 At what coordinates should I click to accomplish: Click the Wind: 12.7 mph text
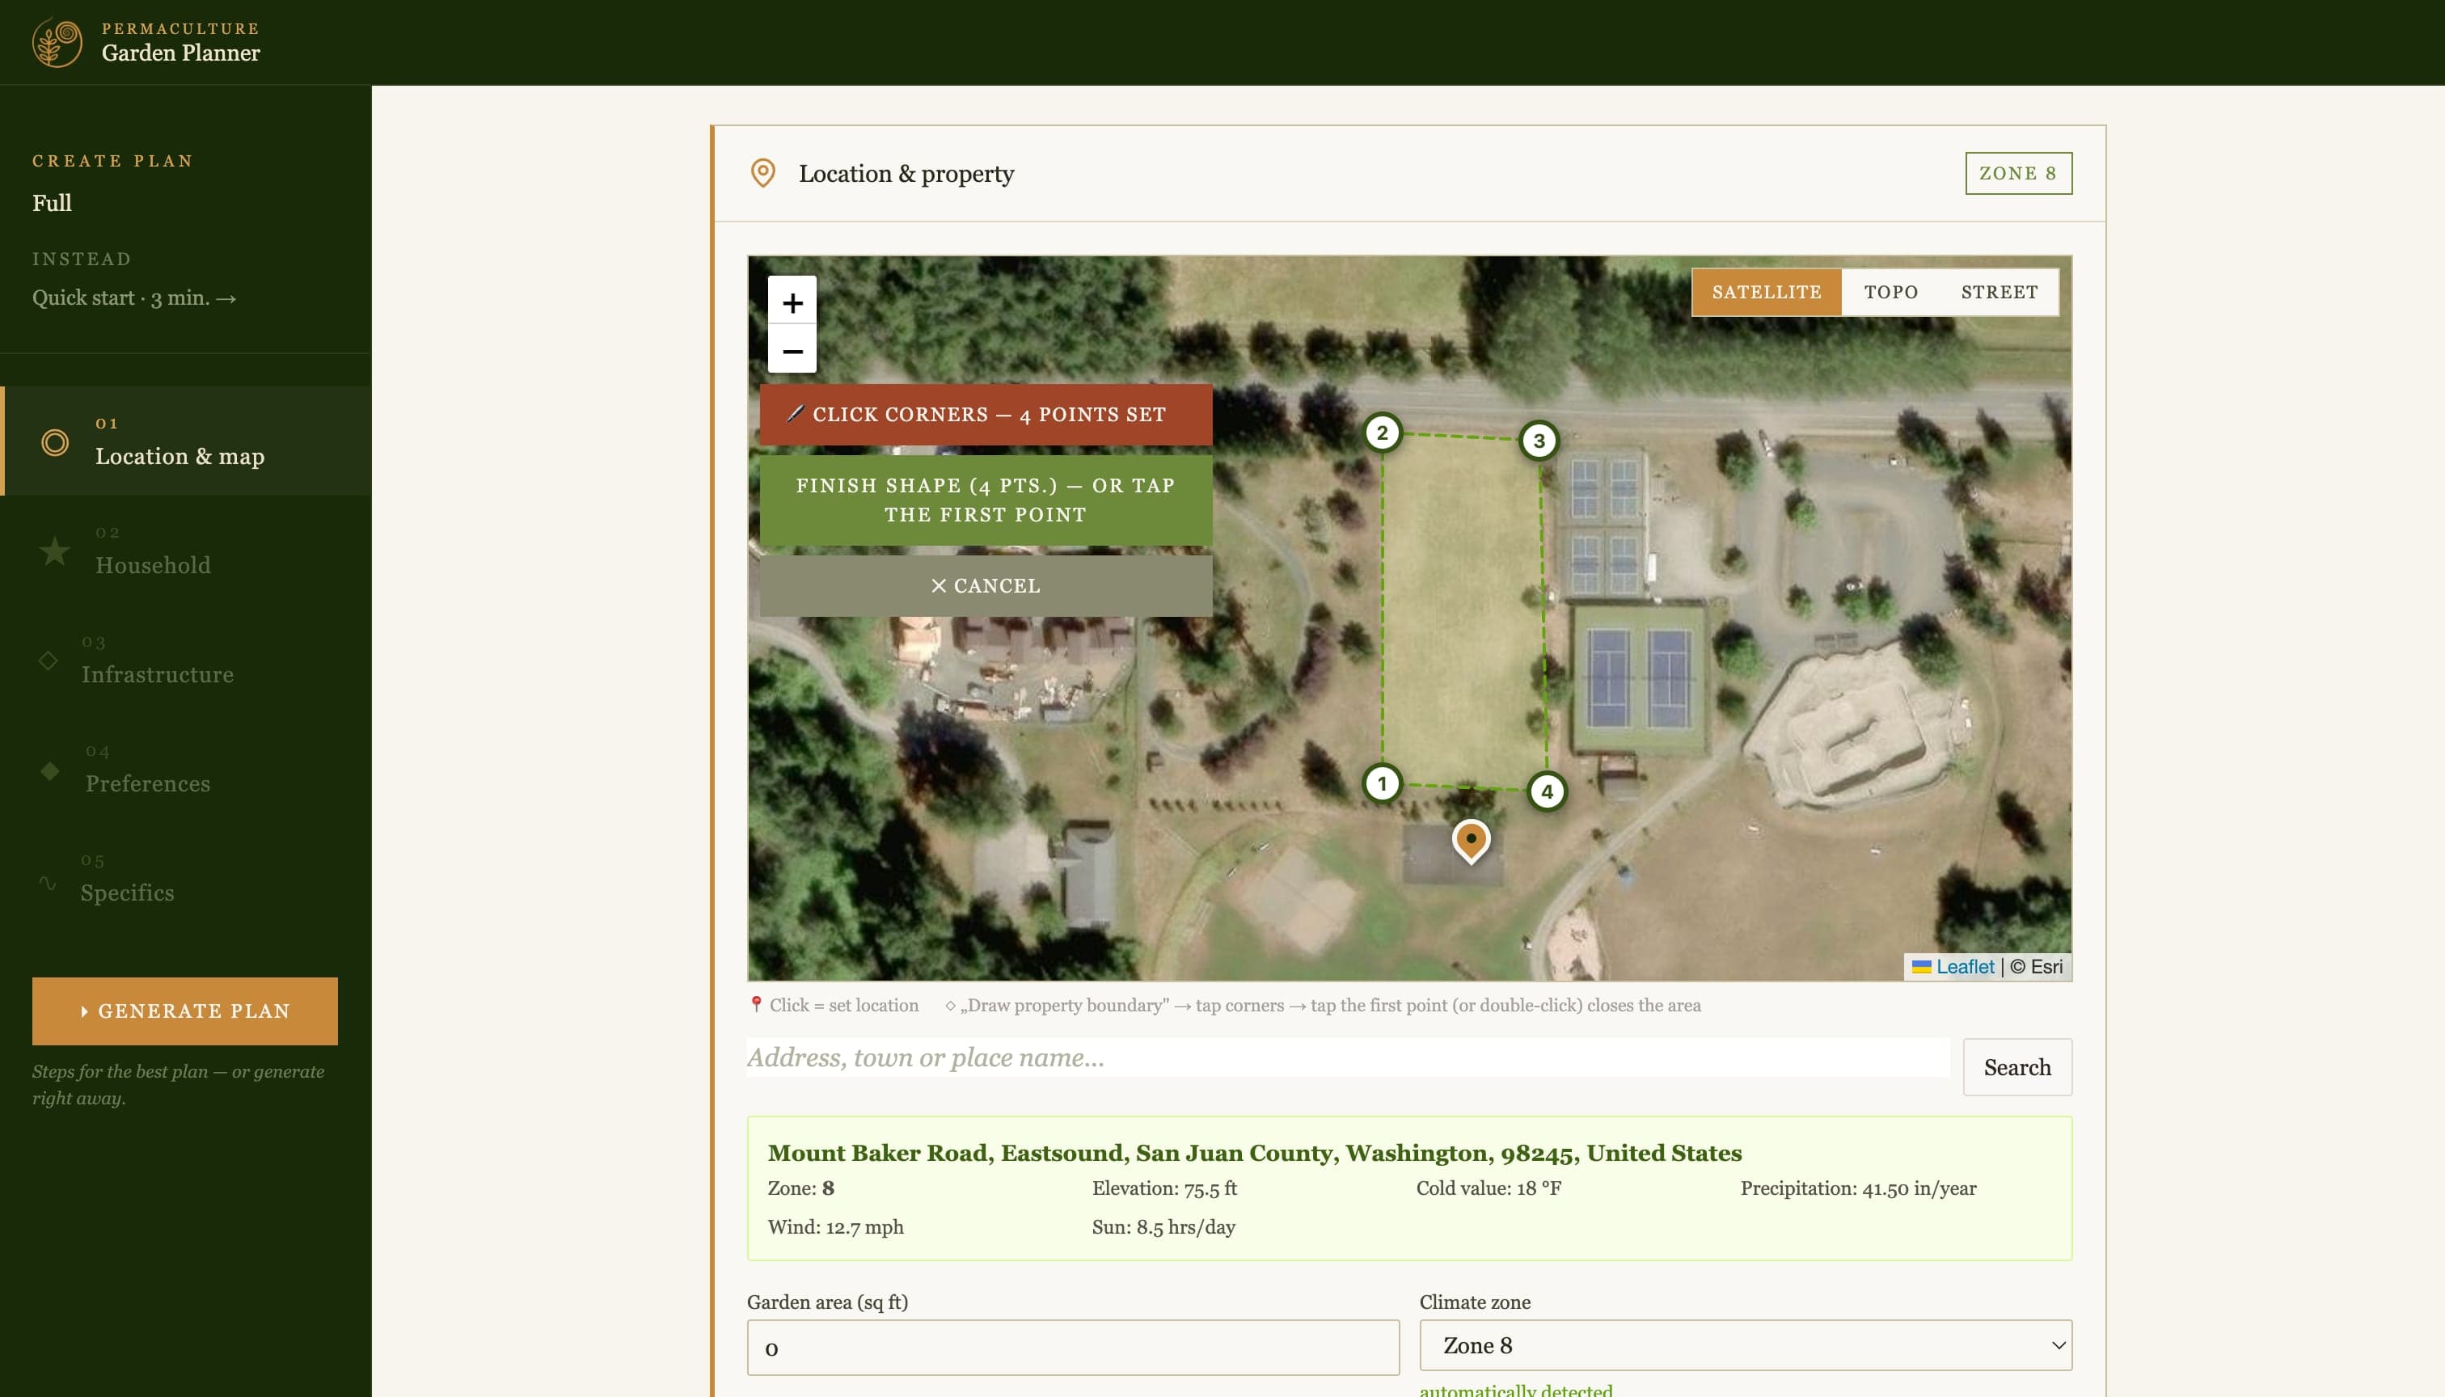click(x=835, y=1226)
